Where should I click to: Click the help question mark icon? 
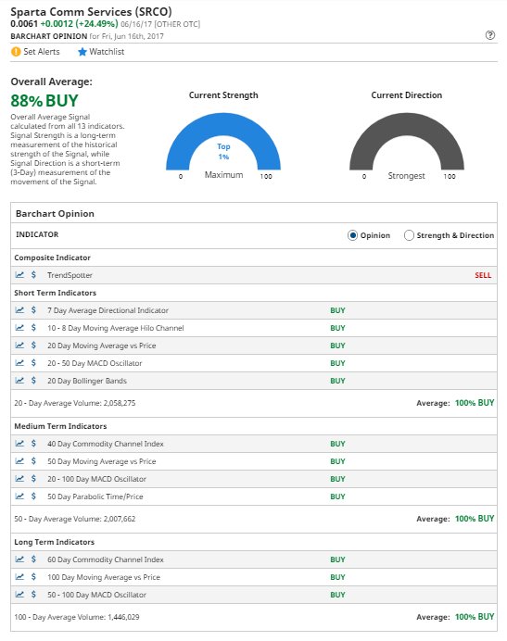point(489,35)
